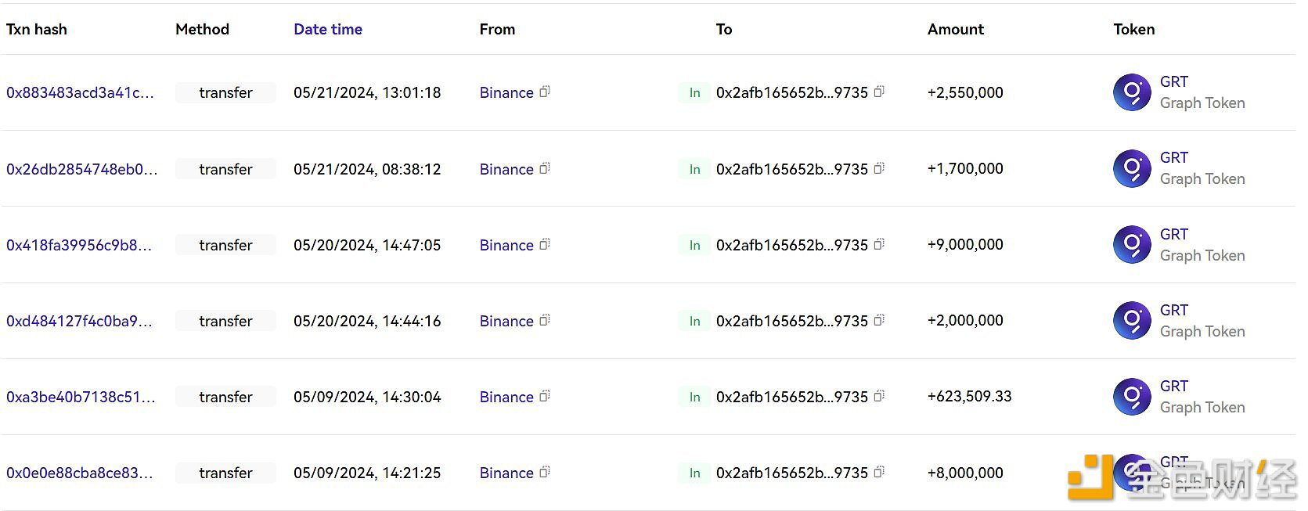Screen dimensions: 1308x511
Task: Click transfer method badge in first row
Action: 225,92
